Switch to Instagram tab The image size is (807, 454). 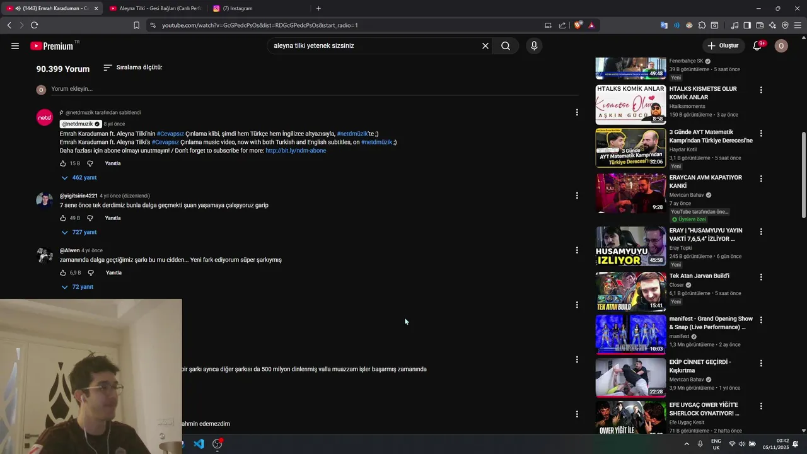[x=258, y=8]
